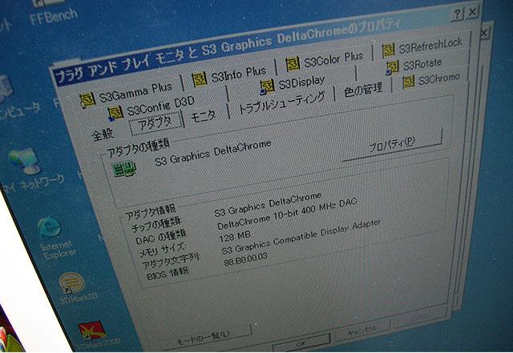The width and height of the screenshot is (513, 353).
Task: Click the dialog help question mark button
Action: (458, 14)
